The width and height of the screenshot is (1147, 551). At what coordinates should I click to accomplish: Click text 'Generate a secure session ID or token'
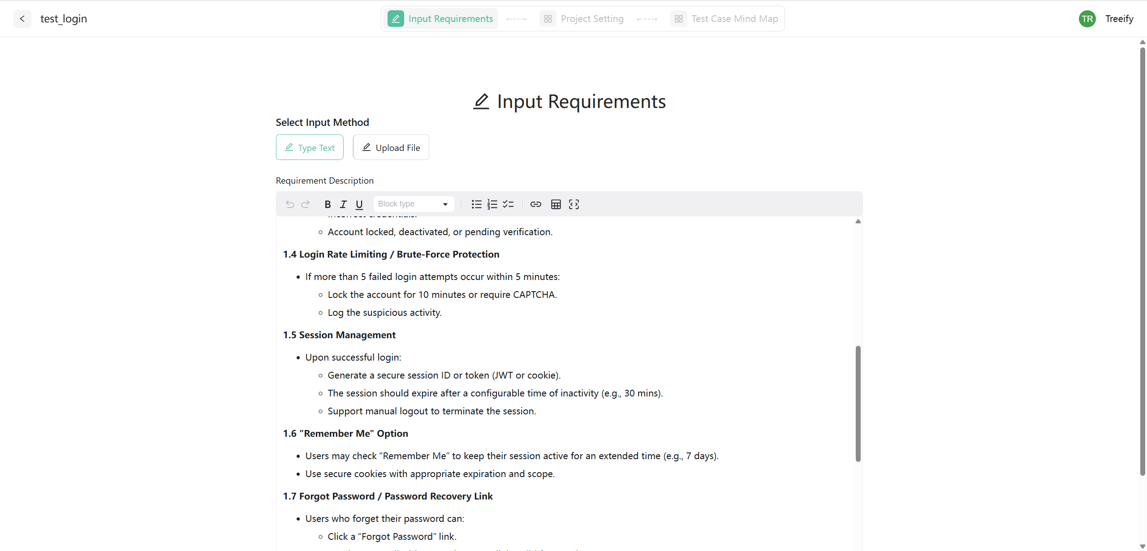pyautogui.click(x=409, y=375)
